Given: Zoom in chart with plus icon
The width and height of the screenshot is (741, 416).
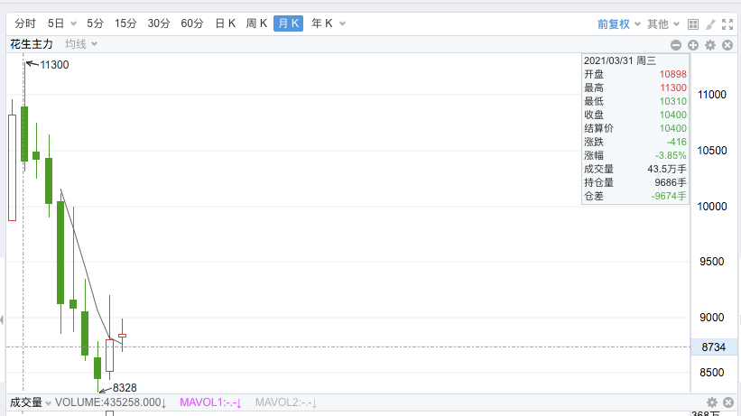Looking at the screenshot, I should (x=693, y=45).
